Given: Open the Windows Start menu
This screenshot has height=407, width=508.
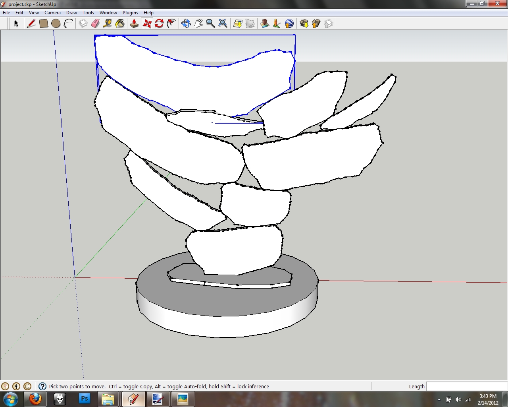Looking at the screenshot, I should click(11, 399).
